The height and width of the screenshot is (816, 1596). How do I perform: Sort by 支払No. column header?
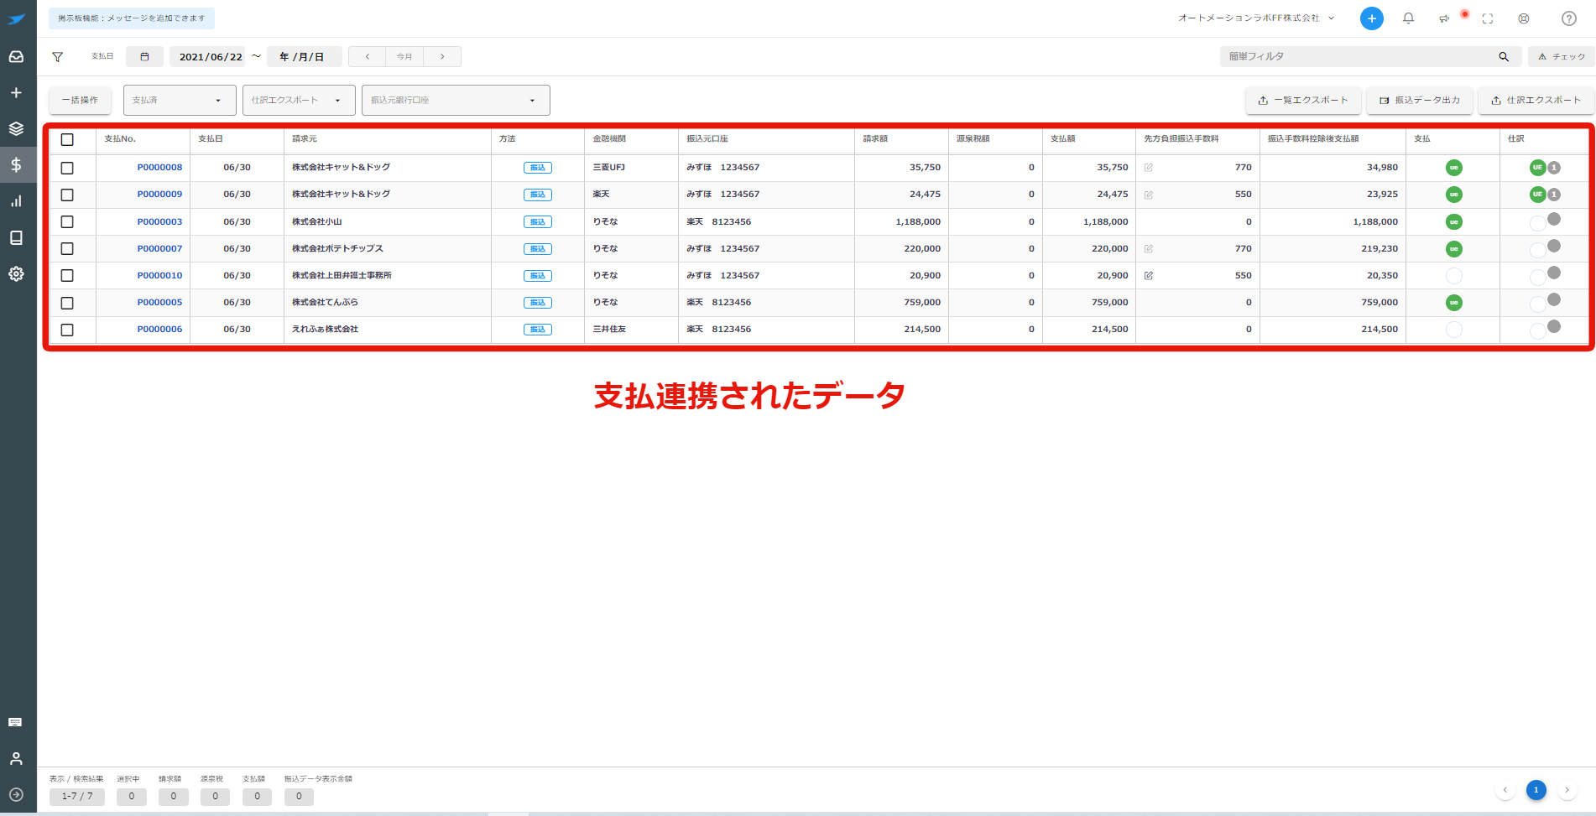120,139
